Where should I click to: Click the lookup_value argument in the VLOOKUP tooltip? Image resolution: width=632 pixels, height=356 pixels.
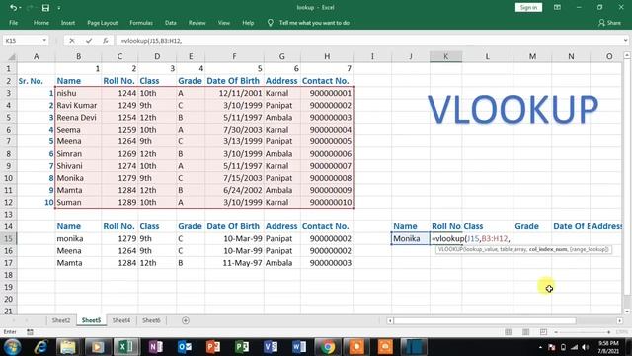coord(482,249)
